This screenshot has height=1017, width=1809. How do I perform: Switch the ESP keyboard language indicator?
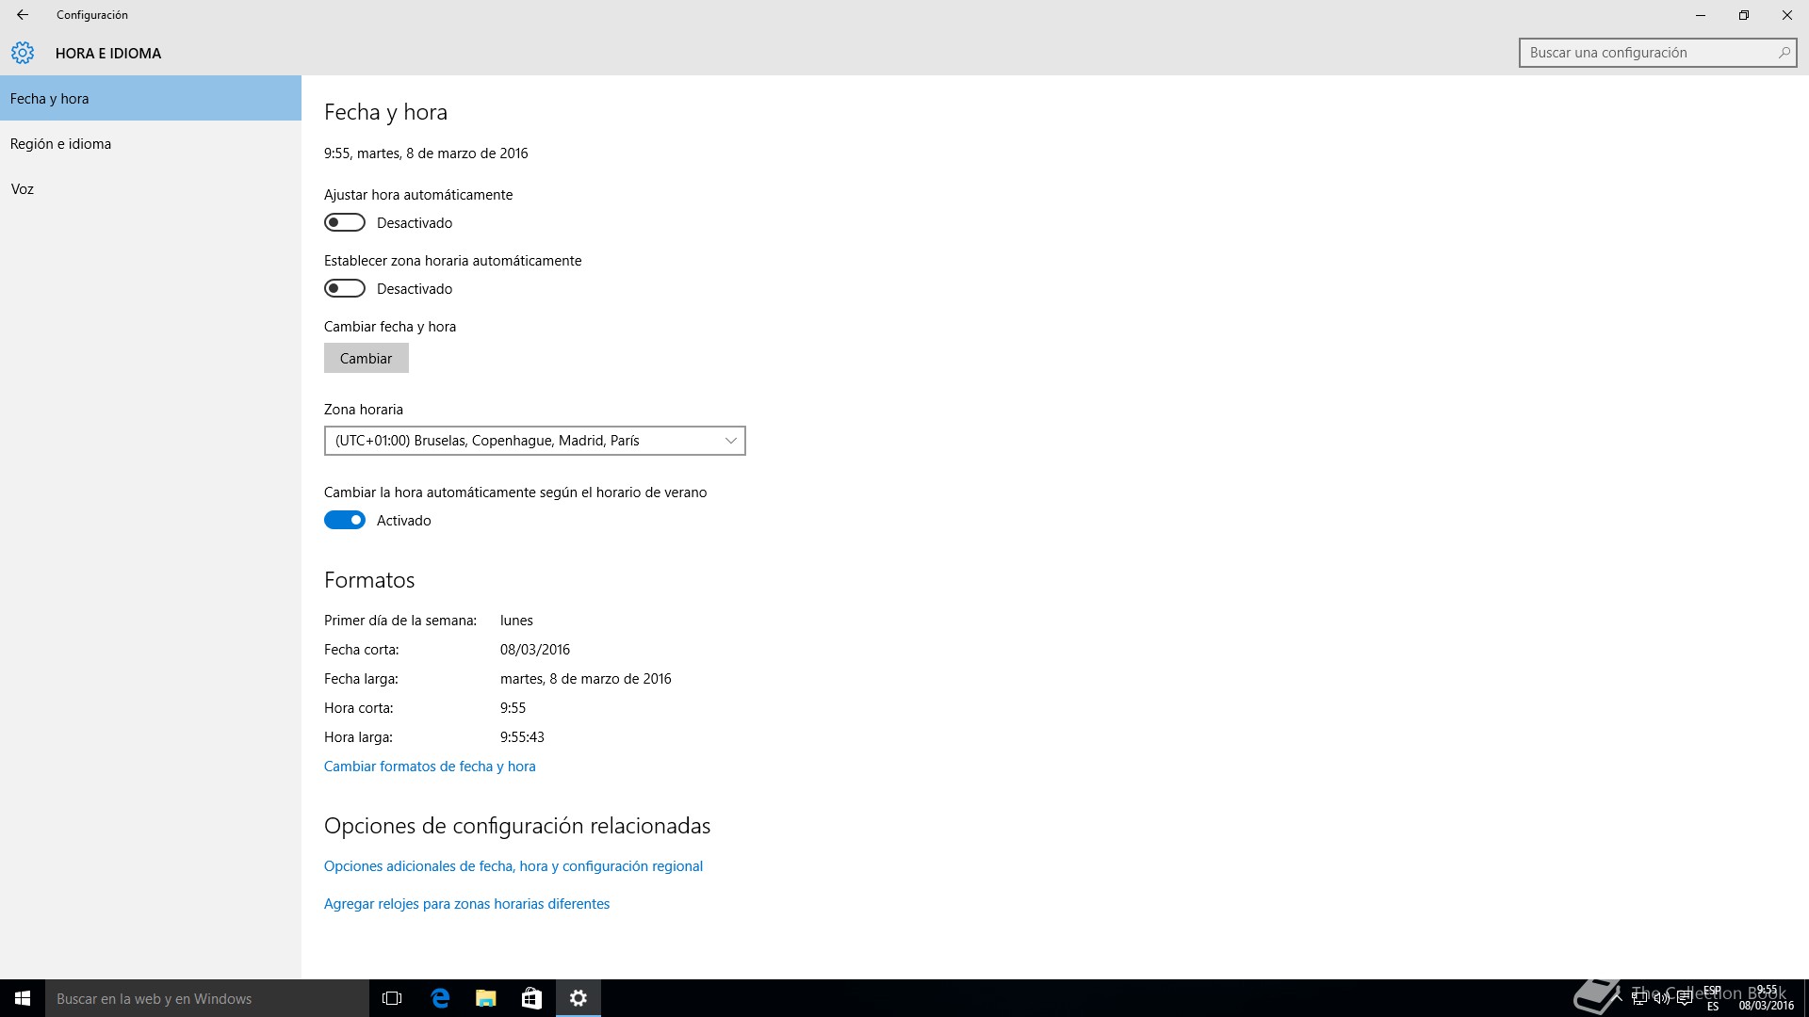click(1713, 998)
